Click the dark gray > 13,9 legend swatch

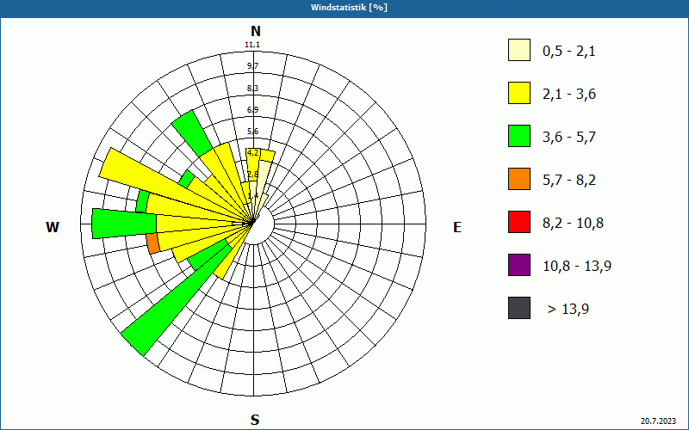[519, 308]
